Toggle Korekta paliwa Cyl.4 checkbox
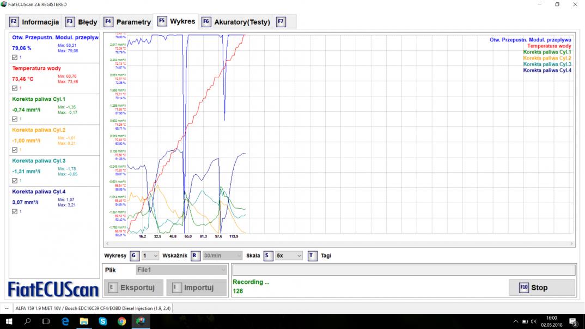 [x=15, y=211]
